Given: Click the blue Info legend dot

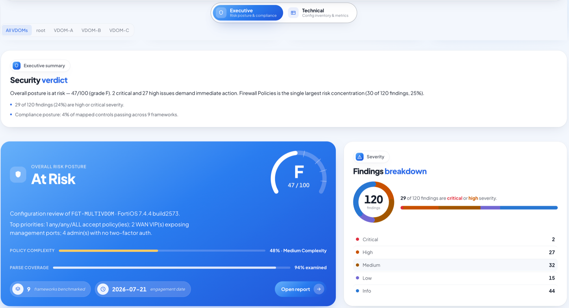Looking at the screenshot, I should pyautogui.click(x=357, y=291).
